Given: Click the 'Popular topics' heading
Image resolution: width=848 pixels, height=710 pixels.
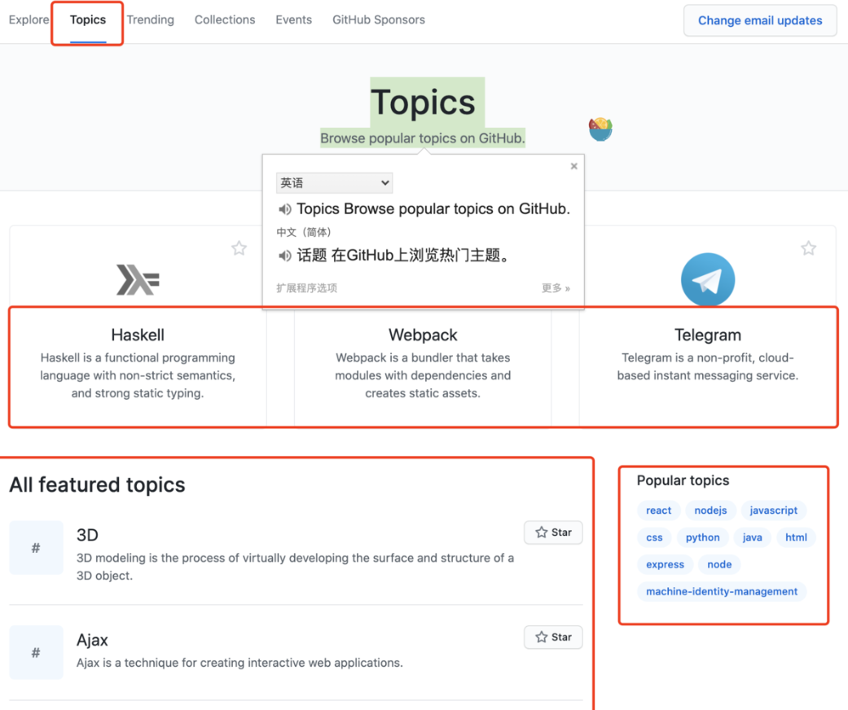Looking at the screenshot, I should (x=683, y=480).
